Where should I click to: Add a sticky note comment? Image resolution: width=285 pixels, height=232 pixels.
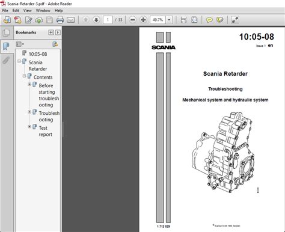pyautogui.click(x=209, y=20)
